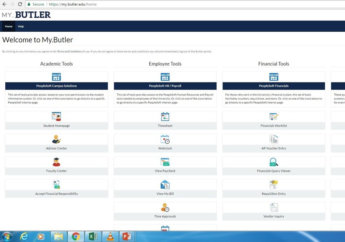Viewport: 345px width, 242px height.
Task: Open VLC media player from the taskbar
Action: (110, 237)
